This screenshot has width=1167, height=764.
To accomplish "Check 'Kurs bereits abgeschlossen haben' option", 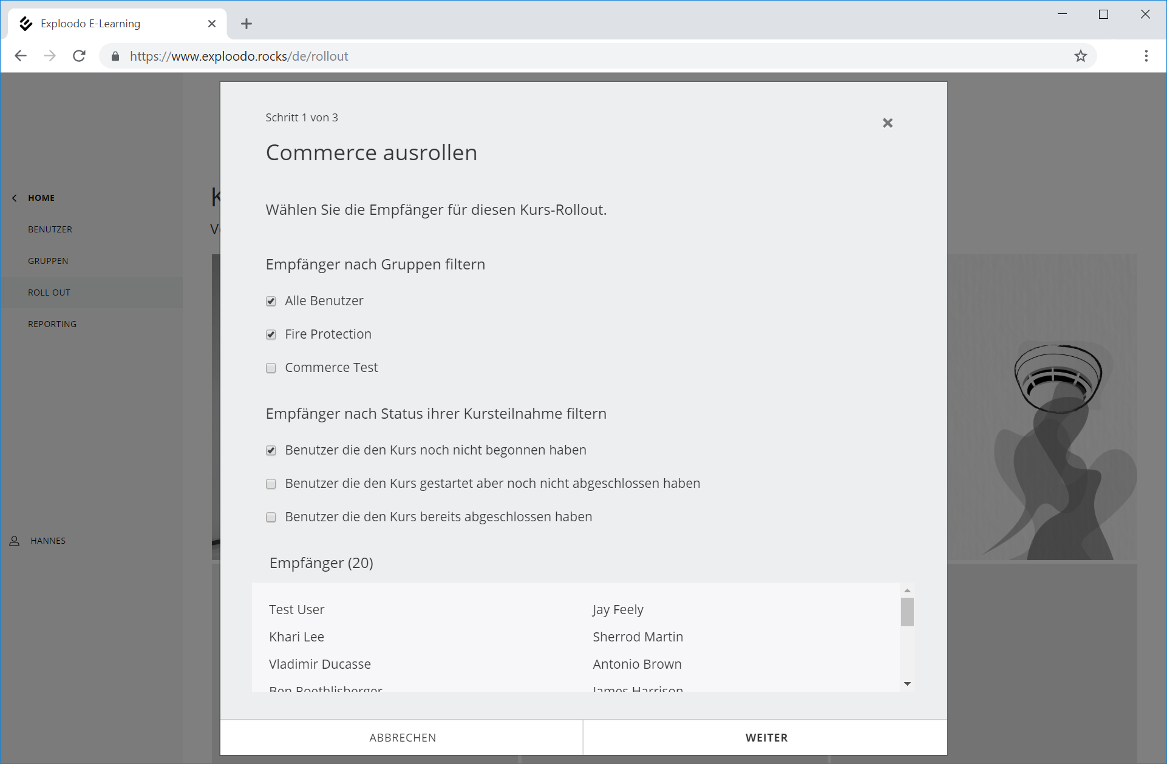I will (x=271, y=517).
